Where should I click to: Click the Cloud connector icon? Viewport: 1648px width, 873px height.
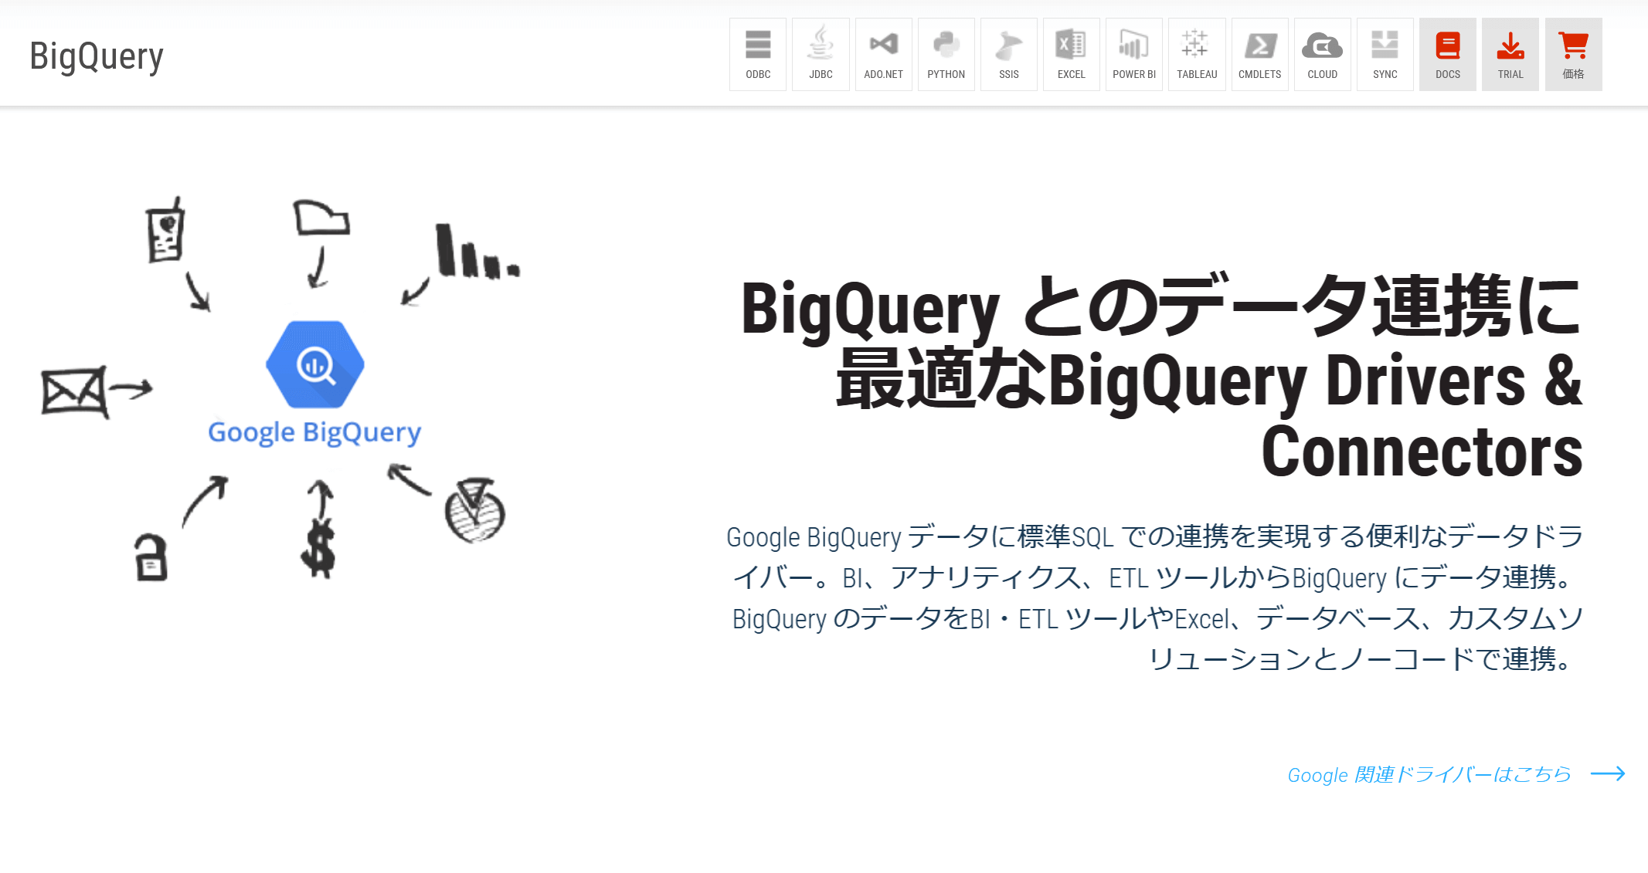(x=1322, y=54)
